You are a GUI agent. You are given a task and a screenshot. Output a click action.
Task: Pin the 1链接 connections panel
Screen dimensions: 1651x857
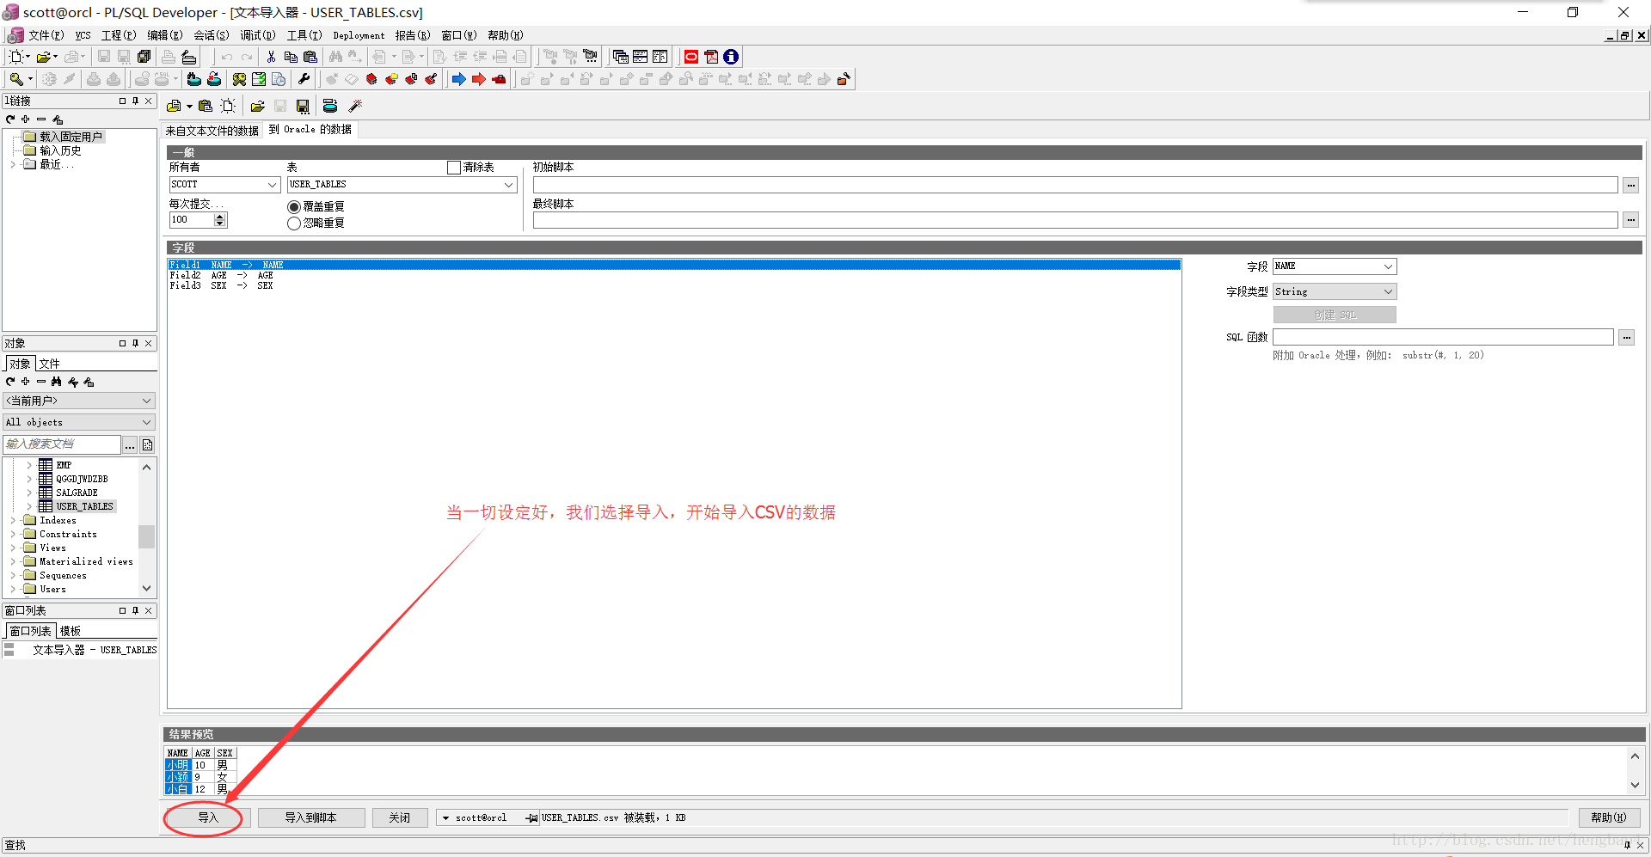pyautogui.click(x=135, y=101)
